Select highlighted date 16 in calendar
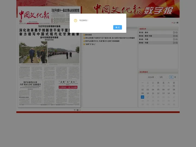 [142, 97]
